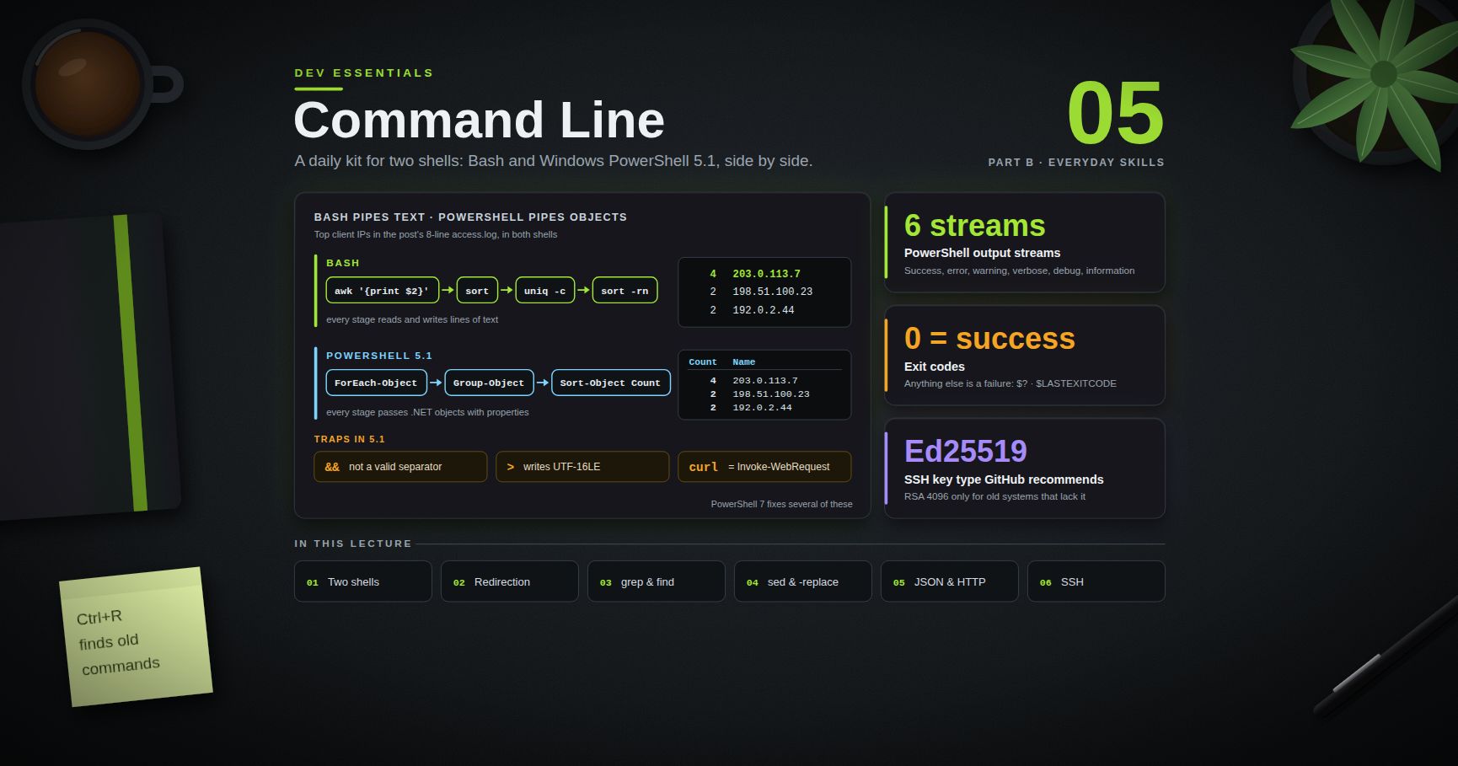Select the Group-Object pipeline stage
The width and height of the screenshot is (1458, 766).
[x=489, y=383]
